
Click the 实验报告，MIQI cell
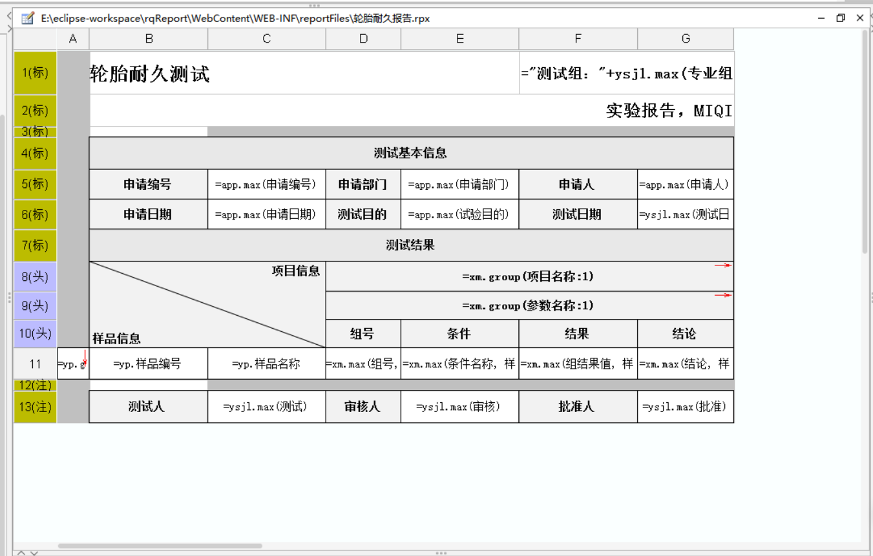(412, 110)
